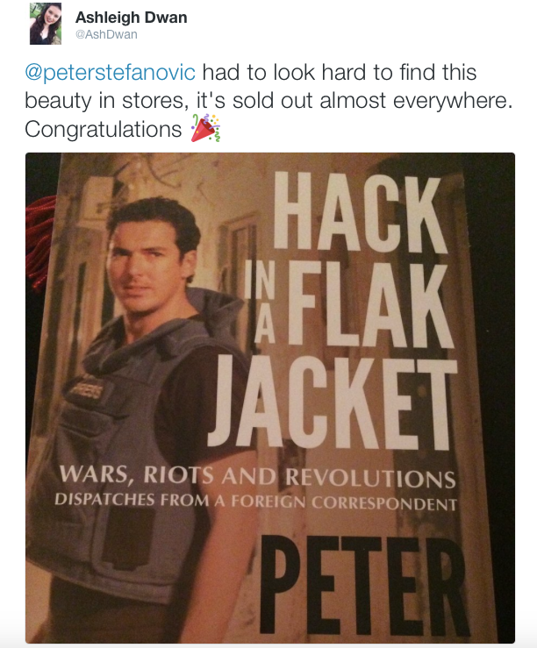Follow the @peterstefanovic mention link
Viewport: 537px width, 648px height.
[x=110, y=72]
